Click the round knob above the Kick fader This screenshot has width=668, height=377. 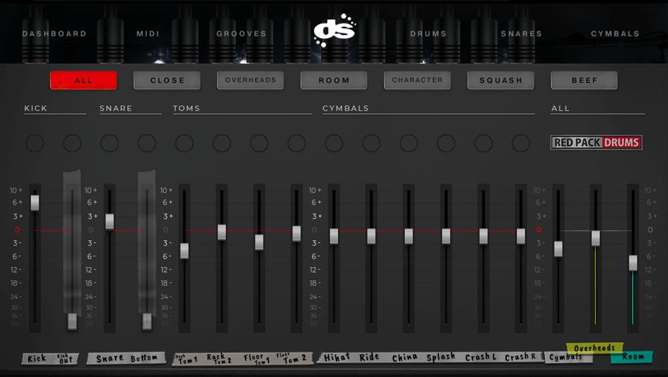pyautogui.click(x=35, y=143)
